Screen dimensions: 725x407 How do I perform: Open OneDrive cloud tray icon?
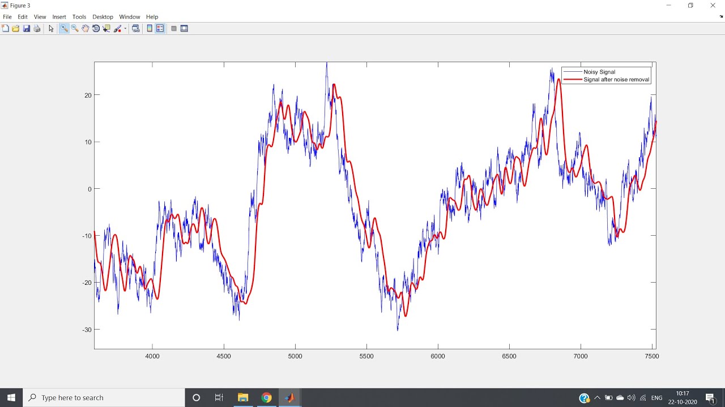pos(620,398)
